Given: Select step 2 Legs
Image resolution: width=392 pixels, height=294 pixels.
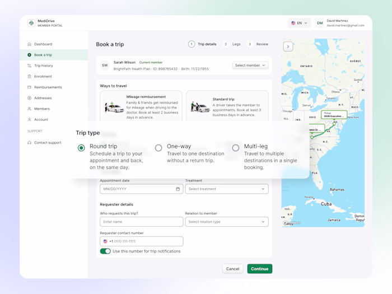Looking at the screenshot, I should (x=231, y=44).
